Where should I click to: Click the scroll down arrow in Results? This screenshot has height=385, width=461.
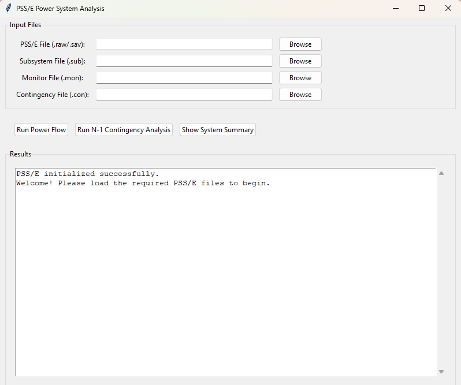[x=441, y=372]
